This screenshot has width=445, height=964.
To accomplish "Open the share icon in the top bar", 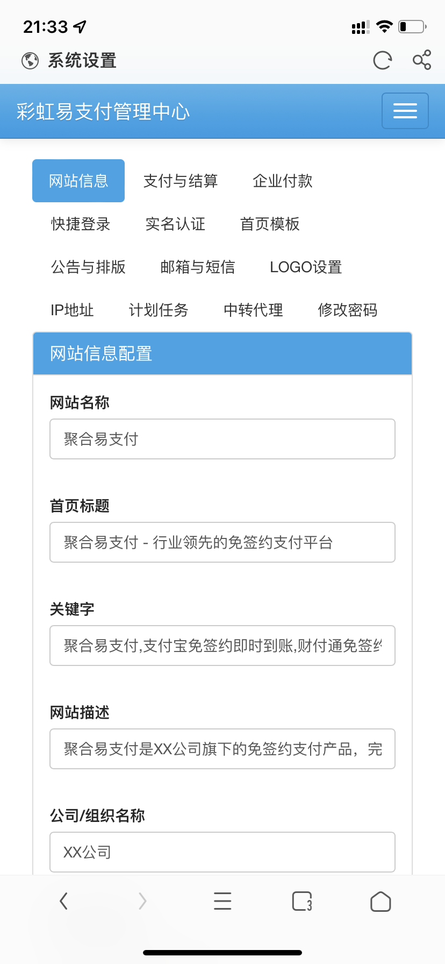I will (x=422, y=61).
